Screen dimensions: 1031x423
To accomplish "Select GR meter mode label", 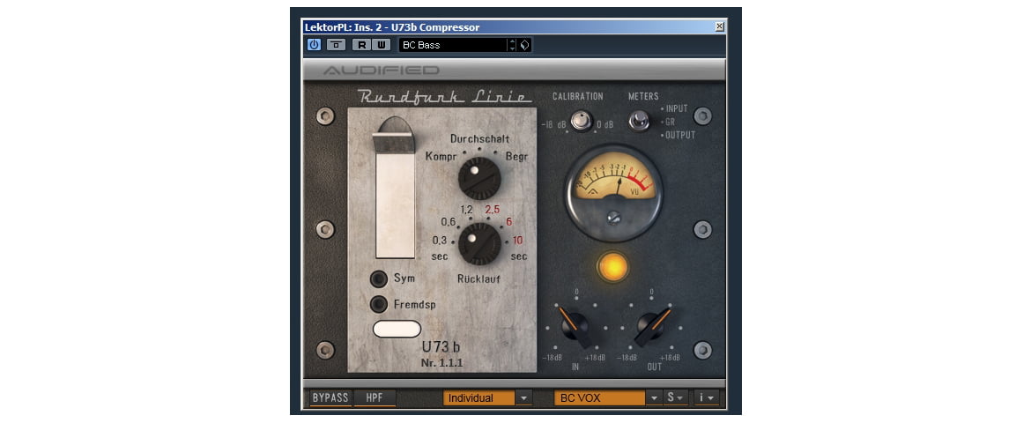I will (671, 122).
